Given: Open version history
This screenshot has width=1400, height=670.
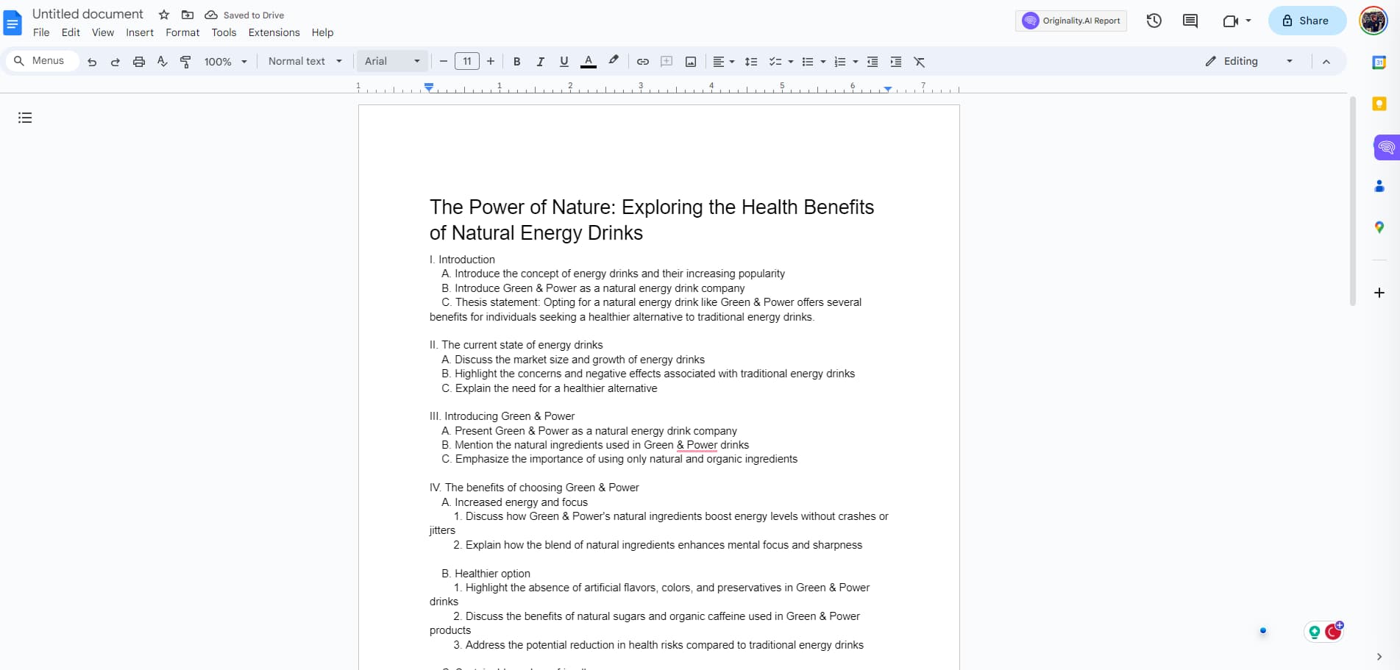Looking at the screenshot, I should click(x=1153, y=21).
